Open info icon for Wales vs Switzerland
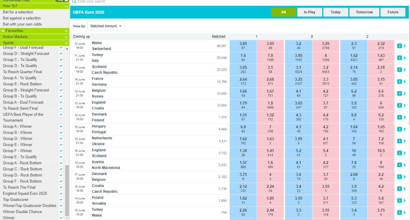 [x=399, y=46]
